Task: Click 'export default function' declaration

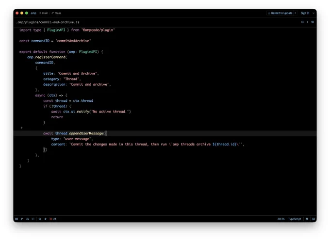Action: [42, 51]
